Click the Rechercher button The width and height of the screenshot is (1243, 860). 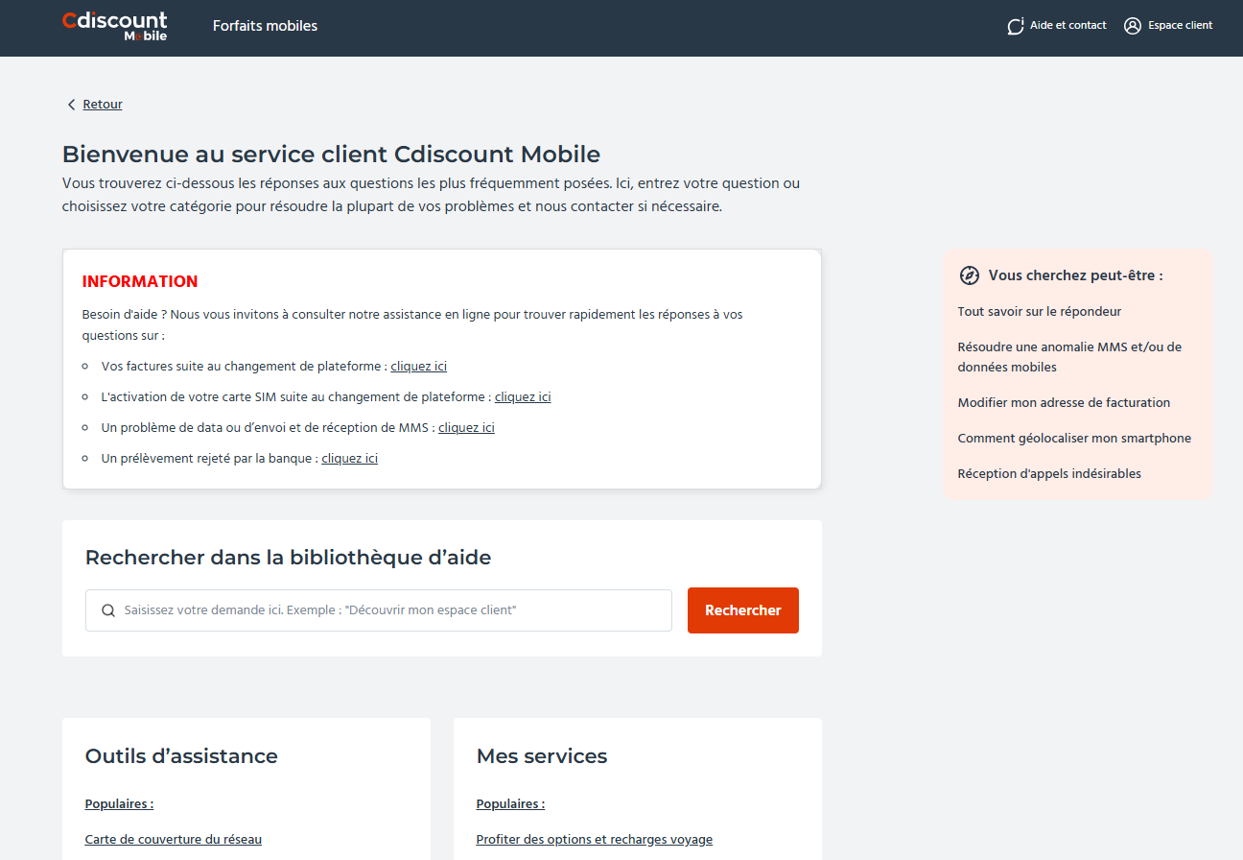click(x=743, y=610)
